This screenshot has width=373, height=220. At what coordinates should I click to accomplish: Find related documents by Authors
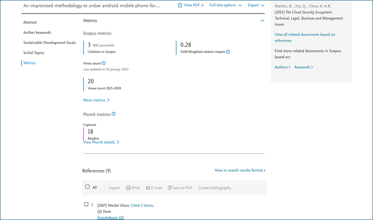(282, 67)
